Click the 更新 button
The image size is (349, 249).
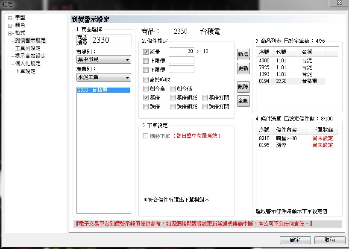point(243,68)
